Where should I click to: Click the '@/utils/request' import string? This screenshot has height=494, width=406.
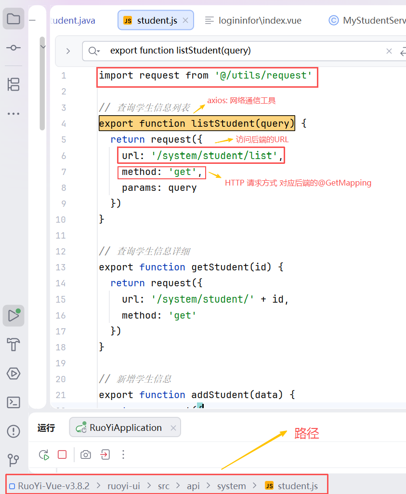pos(263,76)
